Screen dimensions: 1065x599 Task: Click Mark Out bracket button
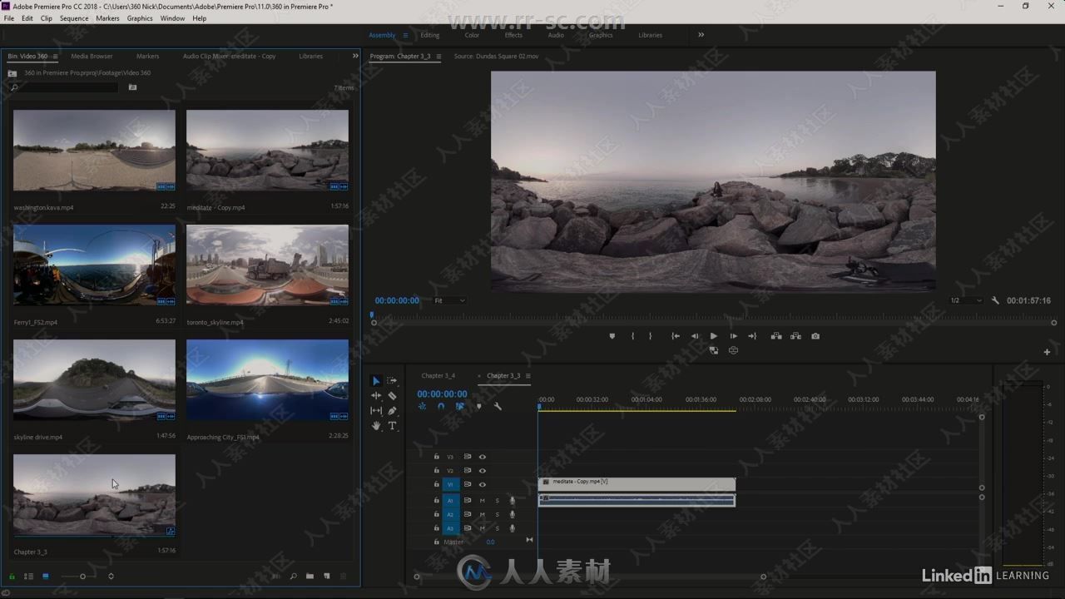(x=650, y=336)
